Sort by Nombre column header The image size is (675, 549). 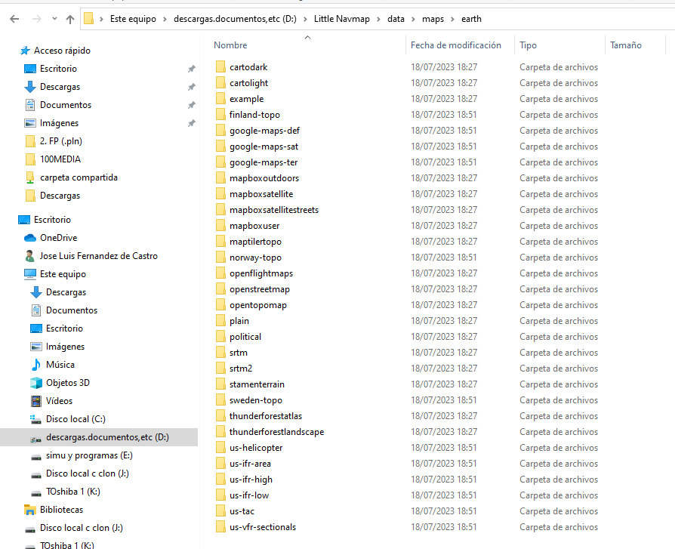pyautogui.click(x=231, y=45)
